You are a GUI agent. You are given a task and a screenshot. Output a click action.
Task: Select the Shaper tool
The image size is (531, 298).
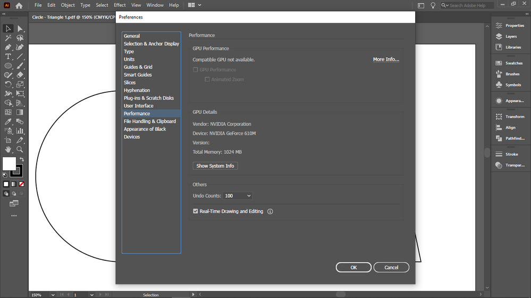coord(8,75)
